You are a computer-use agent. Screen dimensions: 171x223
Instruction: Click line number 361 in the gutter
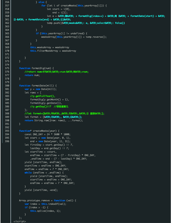coord(7,20)
